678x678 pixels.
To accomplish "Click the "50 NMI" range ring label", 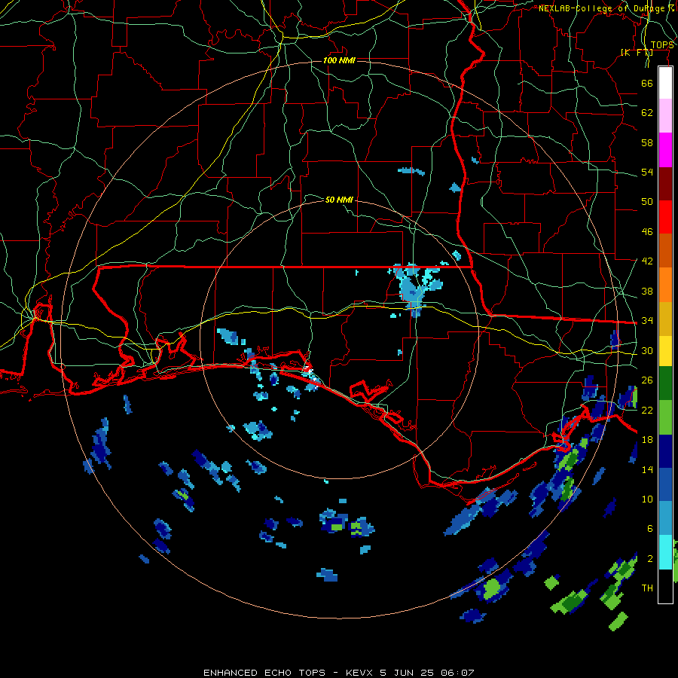I will (x=339, y=200).
